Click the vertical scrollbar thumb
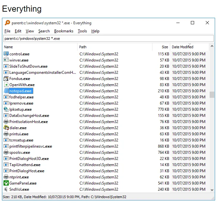Viewport: 218px width, 203px height. point(212,95)
